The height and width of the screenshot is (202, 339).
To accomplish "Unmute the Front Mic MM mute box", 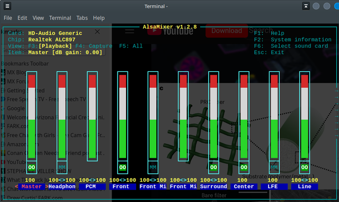I will (153, 167).
